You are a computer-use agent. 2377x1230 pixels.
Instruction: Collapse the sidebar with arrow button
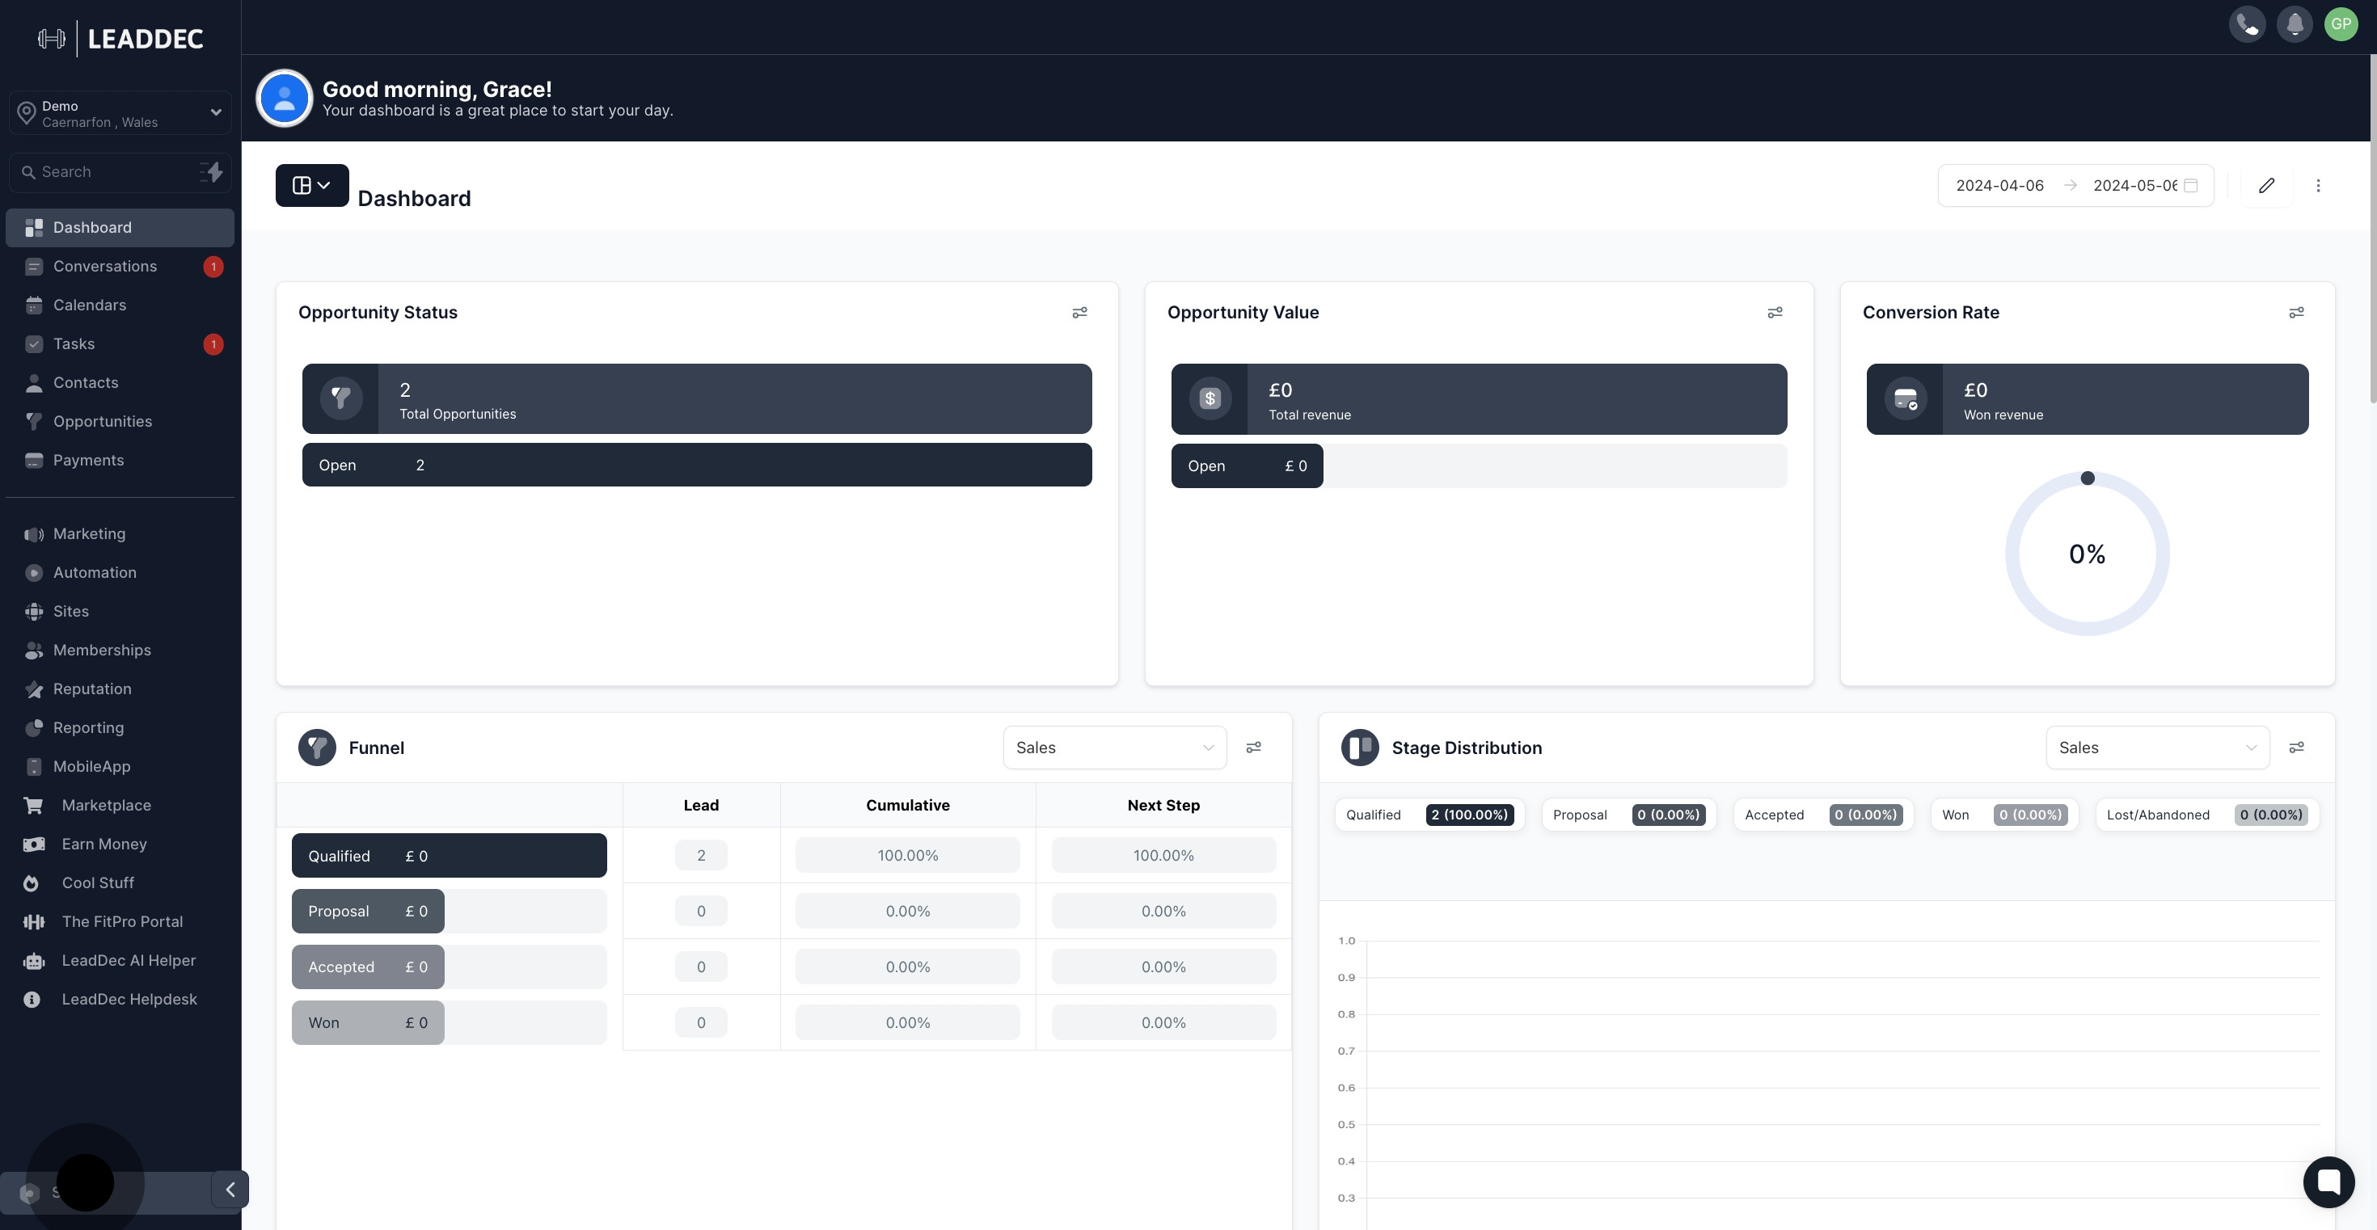pos(230,1190)
